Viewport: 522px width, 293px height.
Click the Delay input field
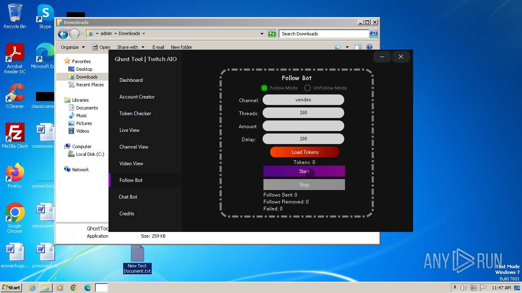click(x=303, y=139)
